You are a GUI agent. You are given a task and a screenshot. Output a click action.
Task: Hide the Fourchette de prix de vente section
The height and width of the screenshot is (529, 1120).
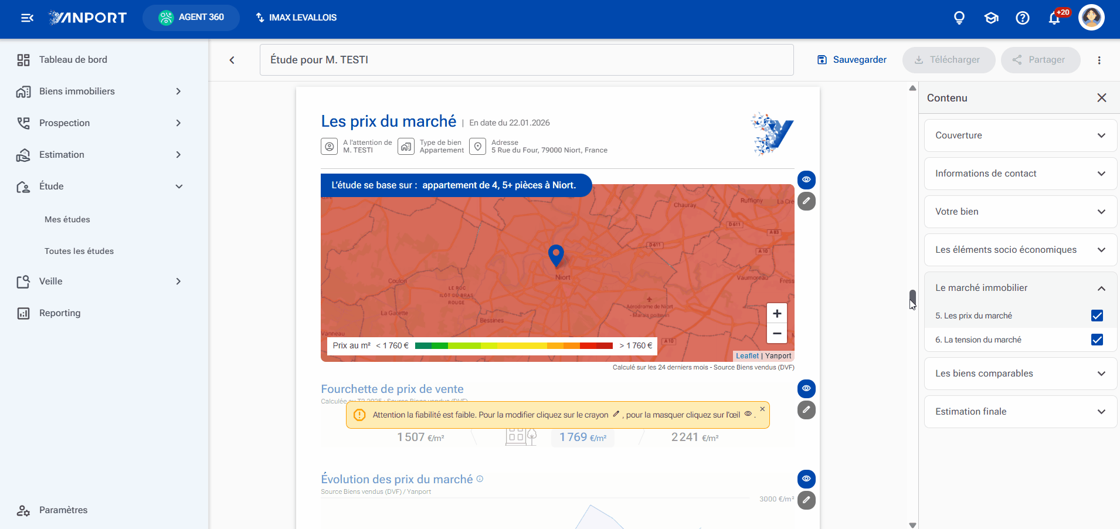tap(806, 388)
